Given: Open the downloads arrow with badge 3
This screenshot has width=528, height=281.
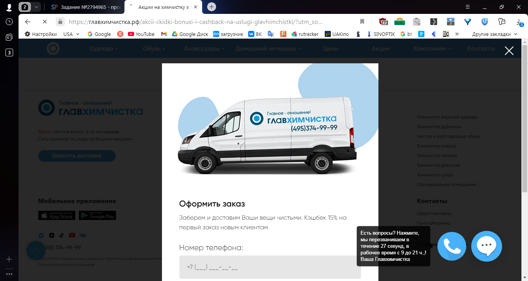Looking at the screenshot, I should click(520, 22).
